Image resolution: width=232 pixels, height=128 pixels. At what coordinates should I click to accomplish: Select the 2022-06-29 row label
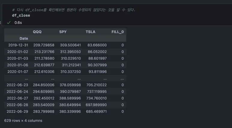(17, 112)
